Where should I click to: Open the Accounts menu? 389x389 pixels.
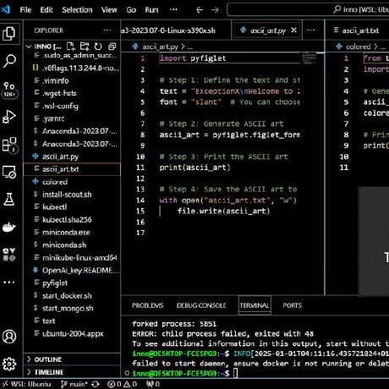click(x=9, y=337)
